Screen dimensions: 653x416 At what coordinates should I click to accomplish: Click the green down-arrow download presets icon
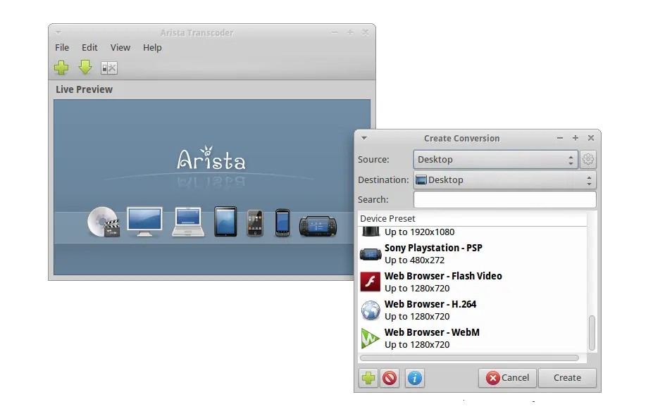coord(85,67)
